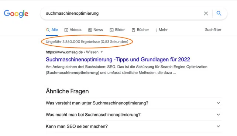Click the snippet text starting Am Anfang stehen

coord(127,70)
